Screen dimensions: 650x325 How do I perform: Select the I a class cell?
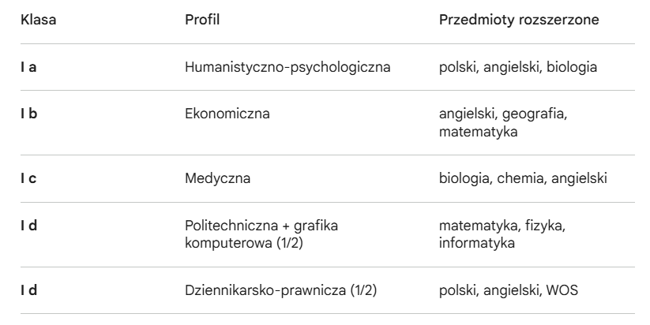pyautogui.click(x=28, y=66)
